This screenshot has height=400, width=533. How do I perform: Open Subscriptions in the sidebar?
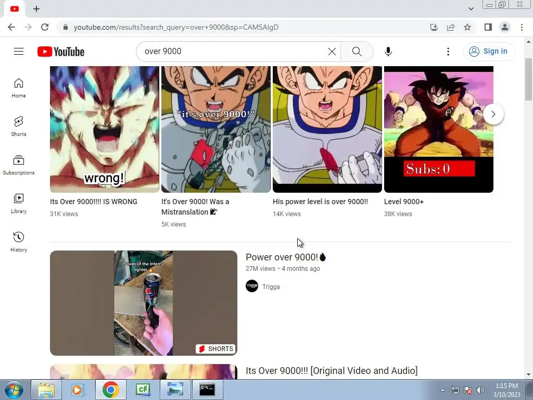tap(19, 165)
